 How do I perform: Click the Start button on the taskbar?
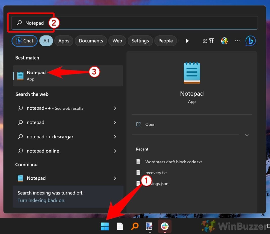click(105, 226)
